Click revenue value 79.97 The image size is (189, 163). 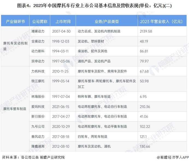(144, 61)
